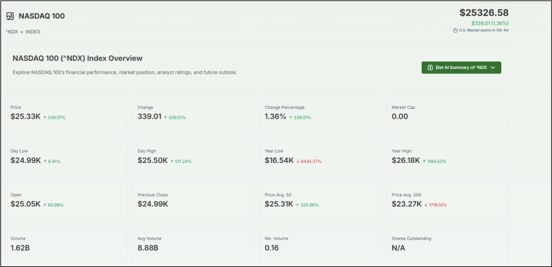Click the green up arrow in Open card
This screenshot has width=552, height=267.
click(x=45, y=205)
